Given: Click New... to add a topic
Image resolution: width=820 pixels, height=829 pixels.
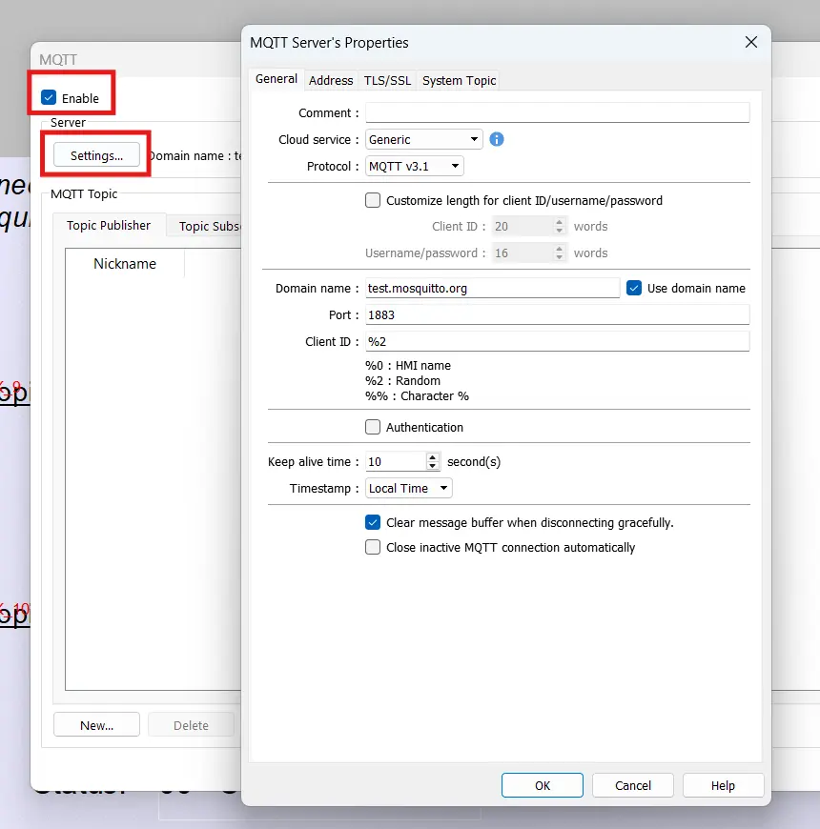Looking at the screenshot, I should 96,724.
